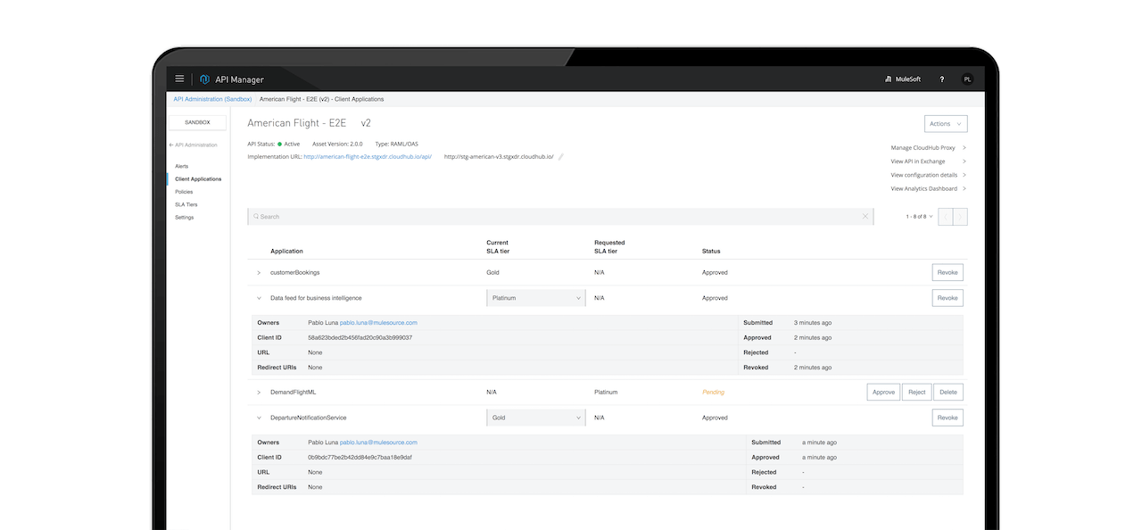Clear the search field with the X icon
Screen dimensions: 1142x530
[x=865, y=216]
